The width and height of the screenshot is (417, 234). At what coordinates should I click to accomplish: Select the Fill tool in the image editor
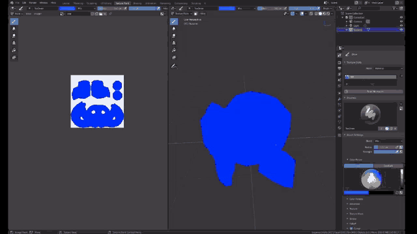coord(14,50)
